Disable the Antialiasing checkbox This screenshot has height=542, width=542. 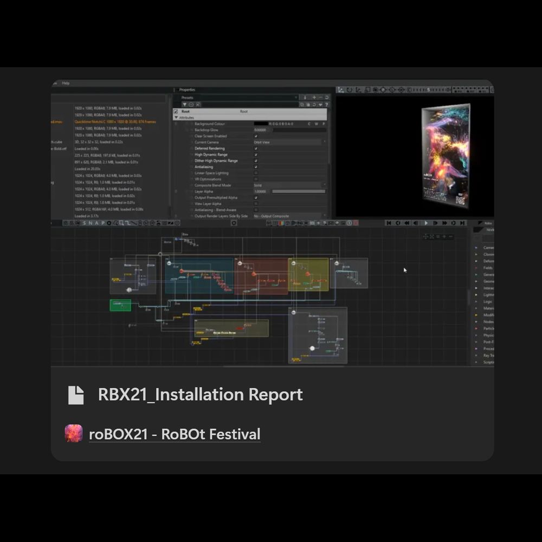(x=256, y=167)
